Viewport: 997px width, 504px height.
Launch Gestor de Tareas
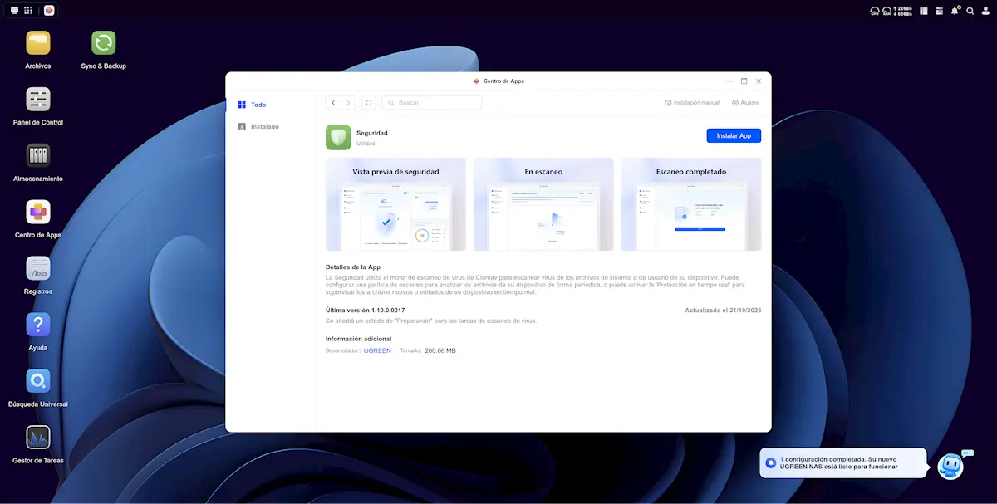pos(38,438)
